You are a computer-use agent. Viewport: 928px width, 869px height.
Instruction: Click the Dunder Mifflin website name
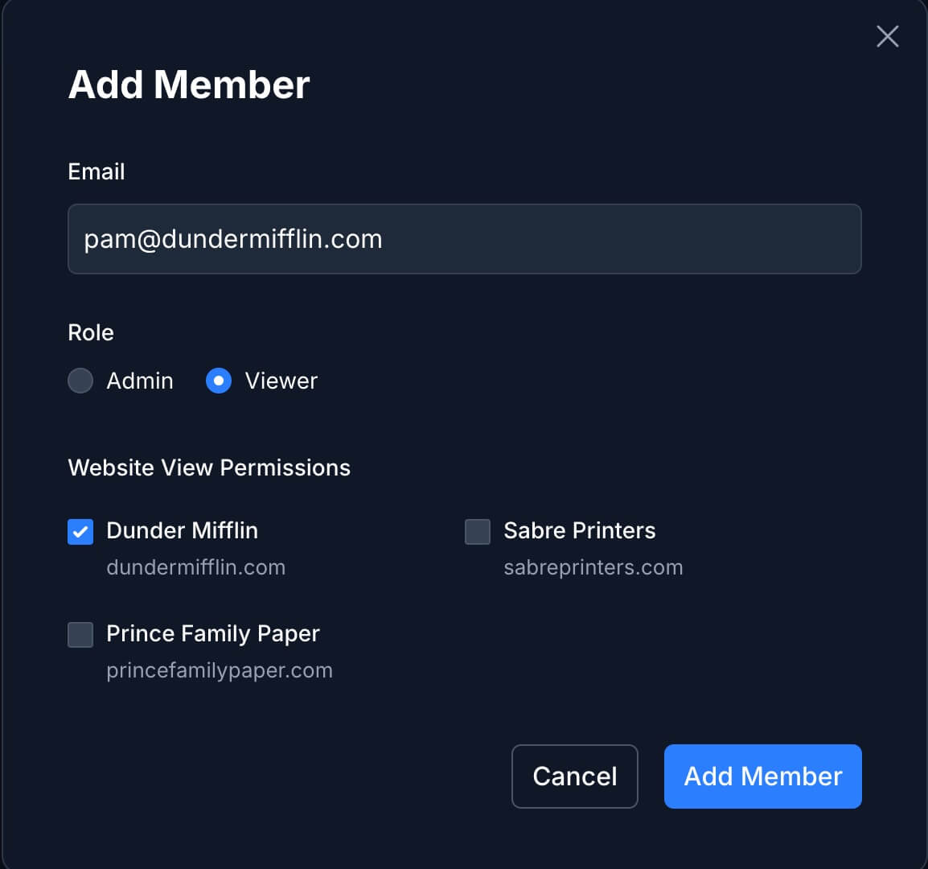click(182, 530)
